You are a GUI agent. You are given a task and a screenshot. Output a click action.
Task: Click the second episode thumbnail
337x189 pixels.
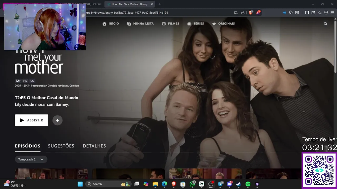(128, 174)
